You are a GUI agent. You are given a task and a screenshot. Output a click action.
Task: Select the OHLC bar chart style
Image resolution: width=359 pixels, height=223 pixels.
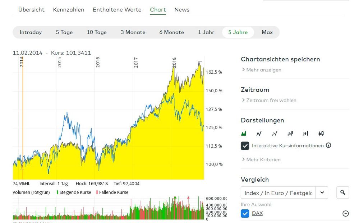305,133
